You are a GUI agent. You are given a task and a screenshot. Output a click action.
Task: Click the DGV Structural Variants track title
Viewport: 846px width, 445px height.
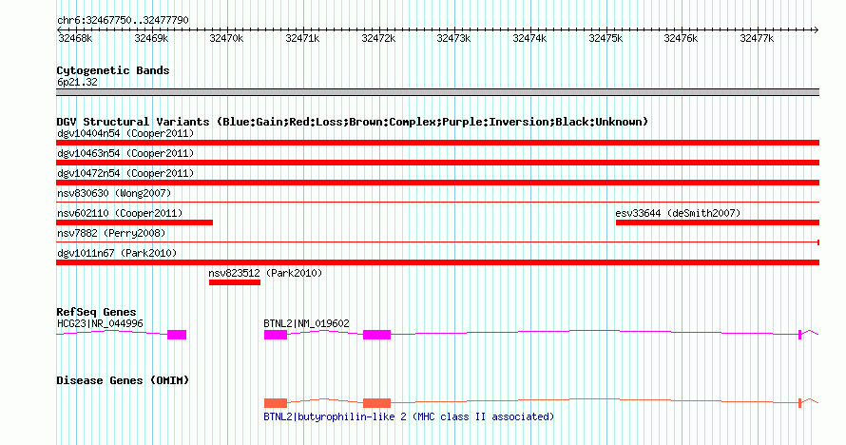pyautogui.click(x=353, y=122)
